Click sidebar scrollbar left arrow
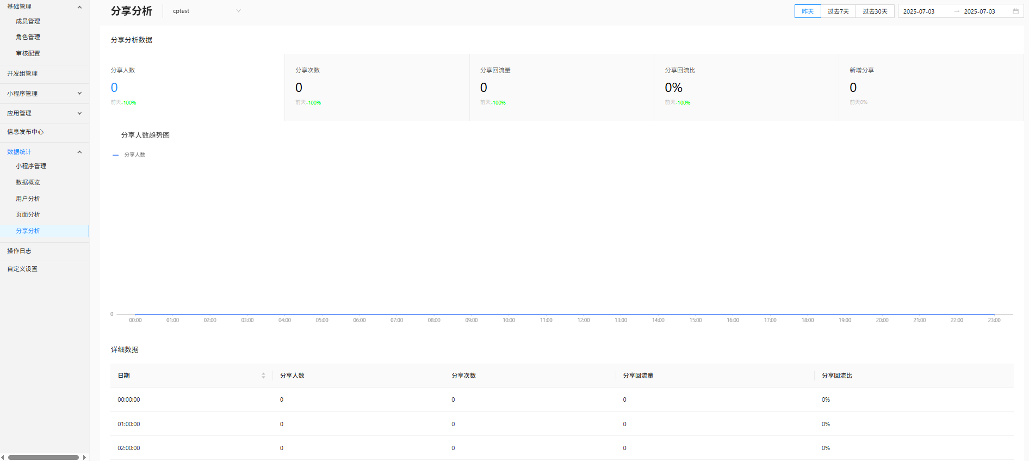1029x461 pixels. 3,457
